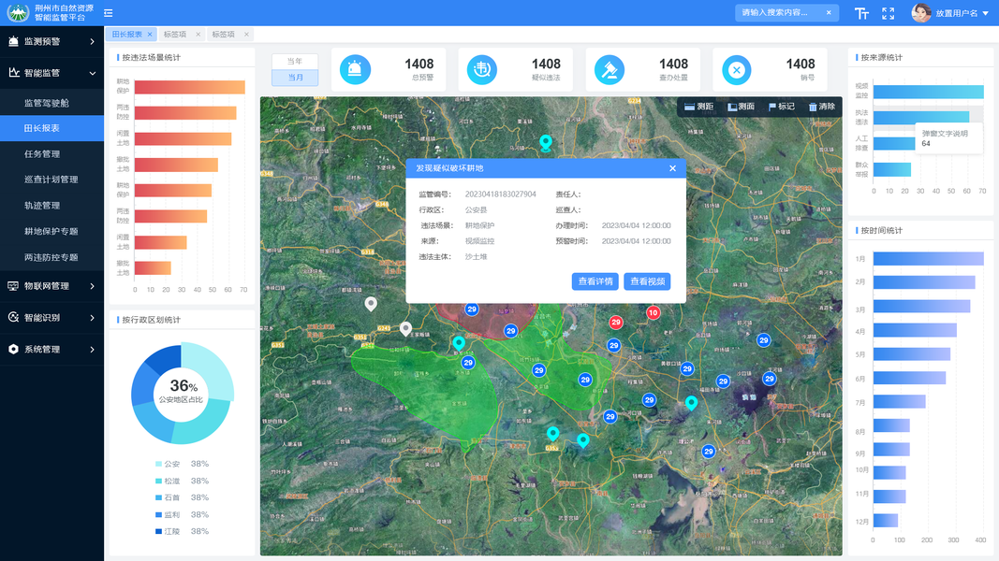This screenshot has height=561, width=999.
Task: Click the platform logo in the header
Action: (19, 12)
